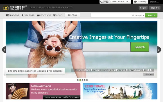Image resolution: width=163 pixels, height=102 pixels.
Task: Go to next slide arrow
Action: tap(159, 50)
